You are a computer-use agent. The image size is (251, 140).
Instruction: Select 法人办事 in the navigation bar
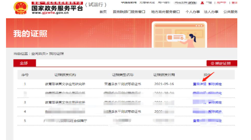[x=212, y=12]
